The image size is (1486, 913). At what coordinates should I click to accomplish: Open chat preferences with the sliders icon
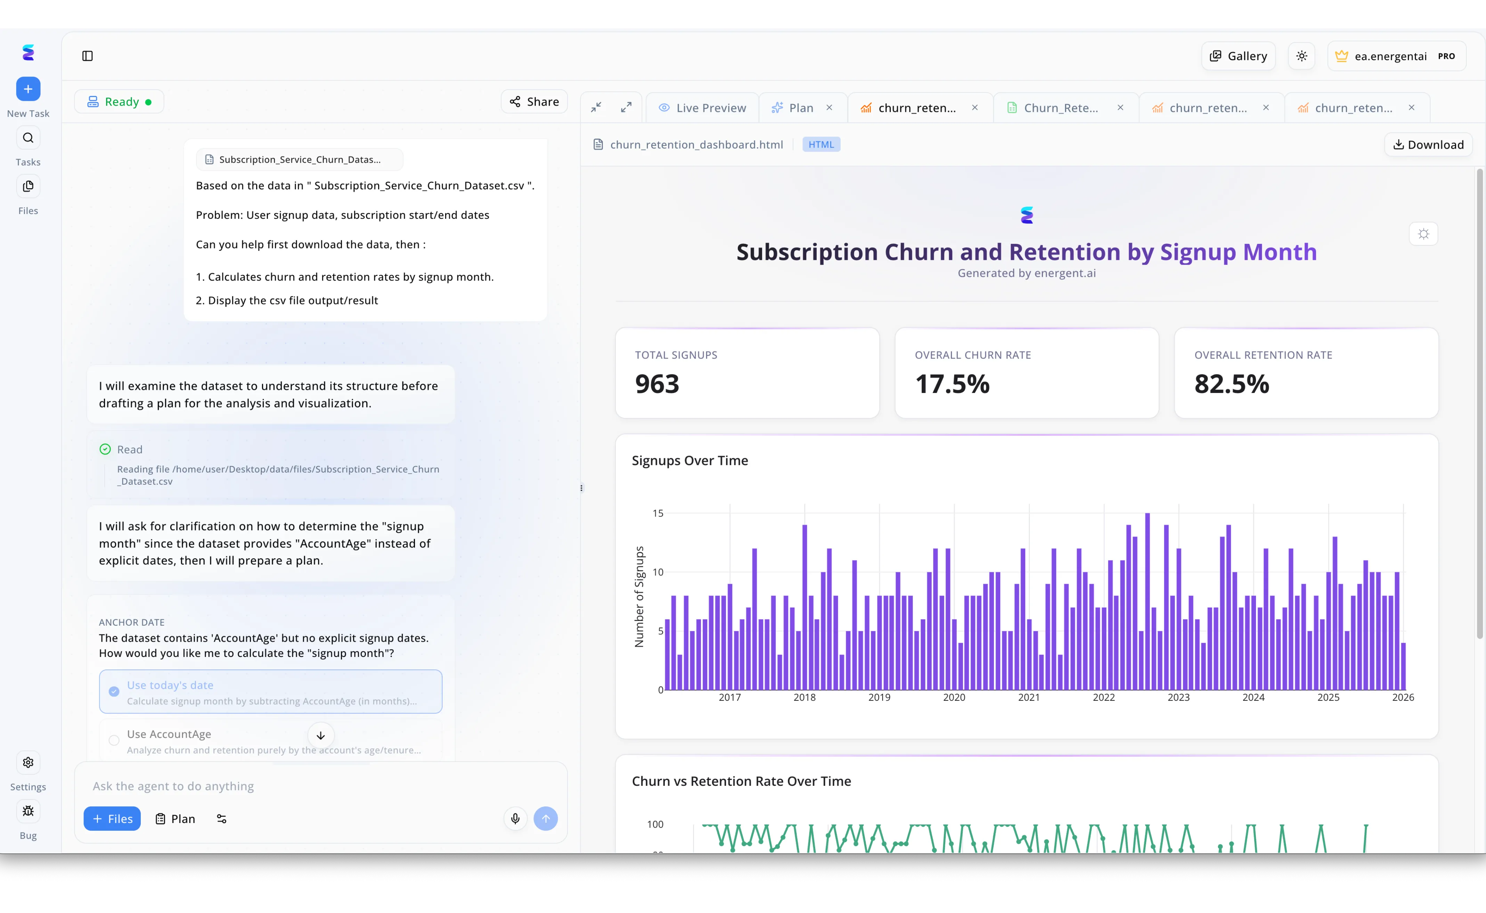click(x=221, y=818)
